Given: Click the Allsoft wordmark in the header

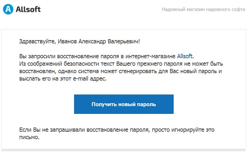Looking at the screenshot, I should click(x=28, y=9).
